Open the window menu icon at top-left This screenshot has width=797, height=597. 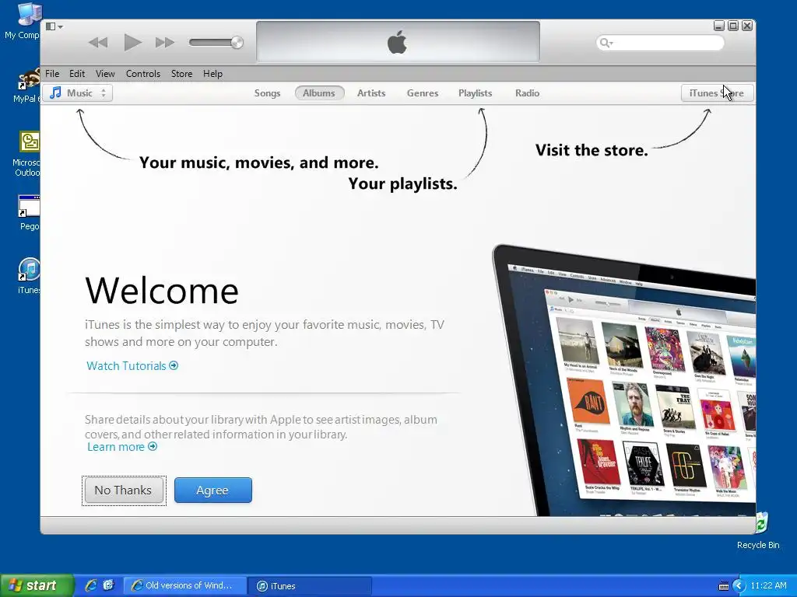pyautogui.click(x=54, y=26)
